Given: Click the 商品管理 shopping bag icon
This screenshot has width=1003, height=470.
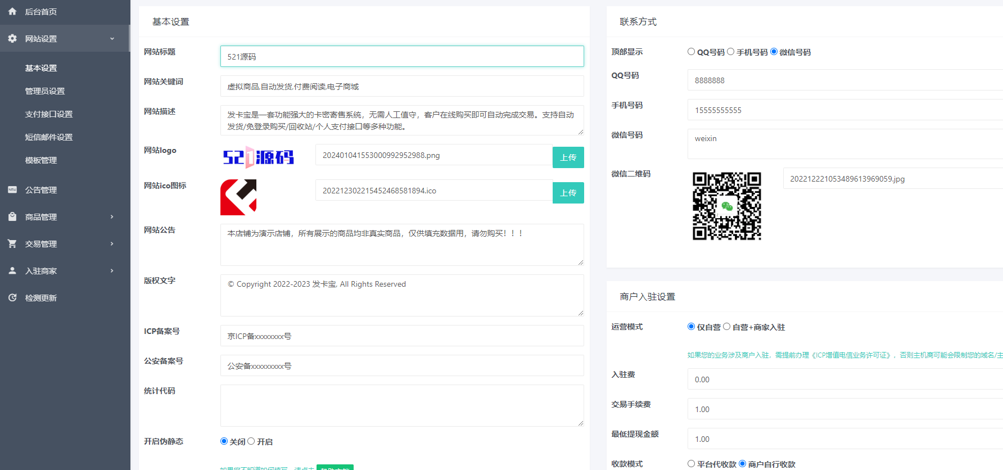Looking at the screenshot, I should click(12, 216).
